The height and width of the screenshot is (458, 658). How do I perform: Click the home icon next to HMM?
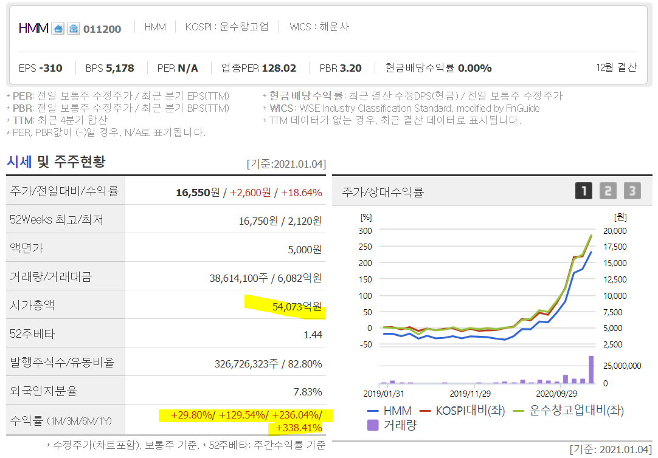(x=58, y=29)
